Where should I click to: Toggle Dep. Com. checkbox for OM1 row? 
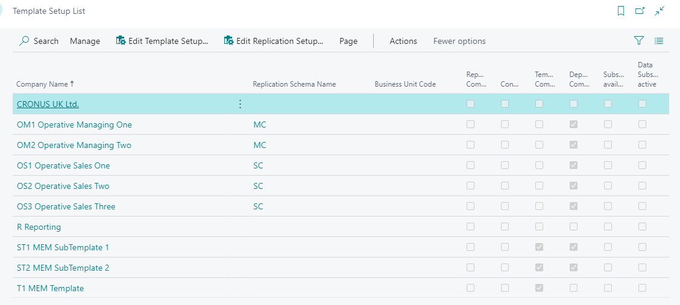click(x=573, y=124)
